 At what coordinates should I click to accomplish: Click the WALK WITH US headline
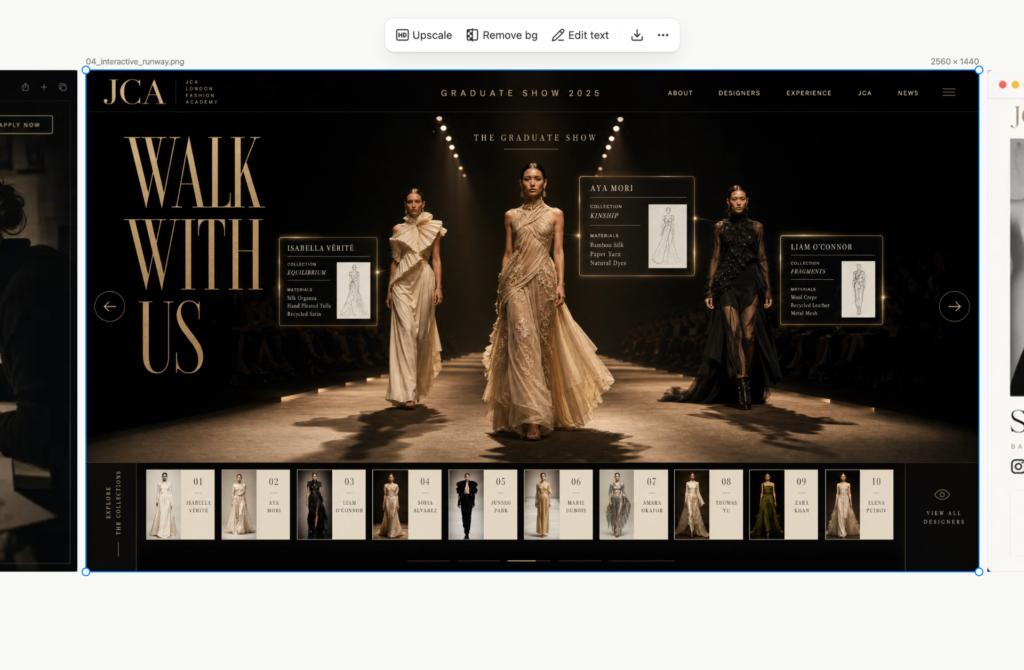194,255
